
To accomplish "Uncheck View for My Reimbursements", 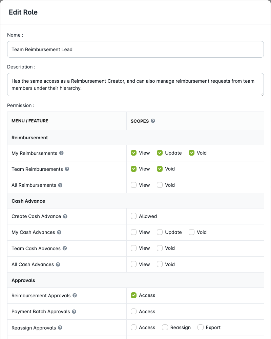I will [133, 153].
